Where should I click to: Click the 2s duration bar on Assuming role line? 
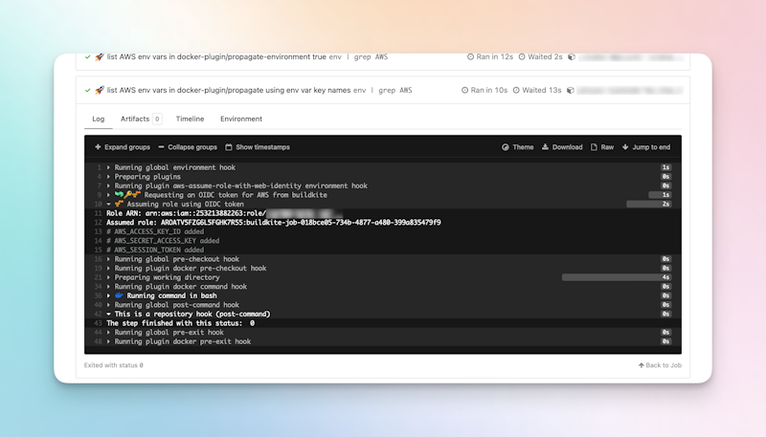coord(649,204)
